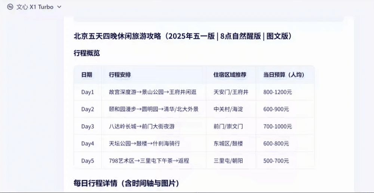Open the 文心 X1 Turbo model dropdown
374x193 pixels.
click(34, 7)
